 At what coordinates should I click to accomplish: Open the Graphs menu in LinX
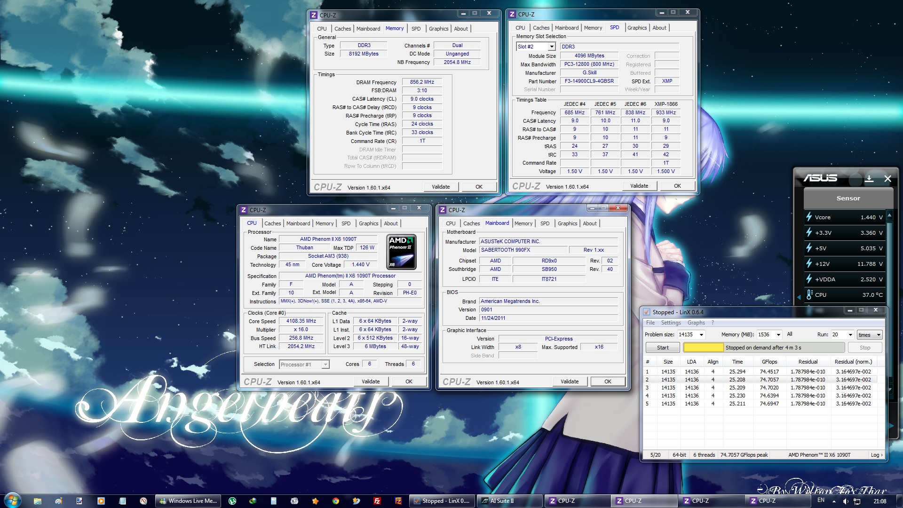[696, 323]
